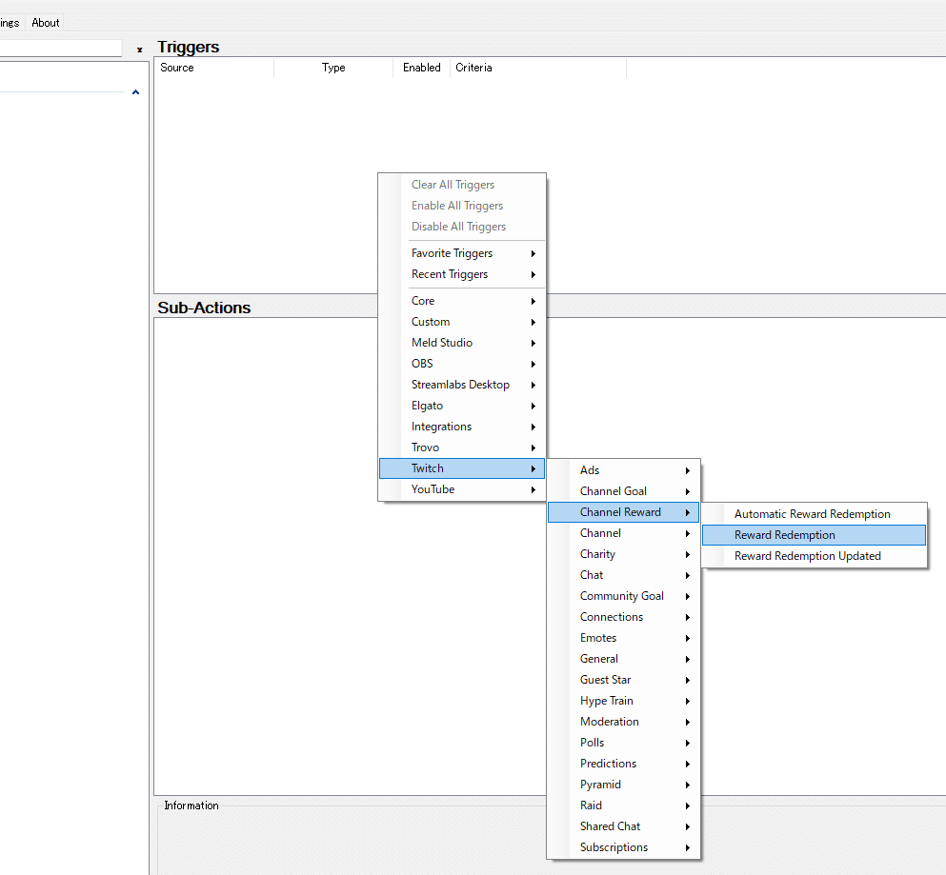
Task: Choose Disable All Triggers menu entry
Action: pos(462,227)
